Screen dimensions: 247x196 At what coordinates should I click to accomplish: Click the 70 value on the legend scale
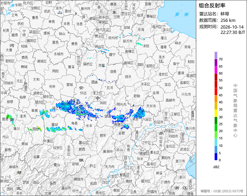[x=221, y=59]
